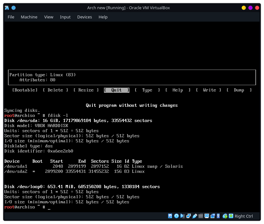Click the keyboard capture green arrow icon
The width and height of the screenshot is (264, 224).
pos(231,216)
